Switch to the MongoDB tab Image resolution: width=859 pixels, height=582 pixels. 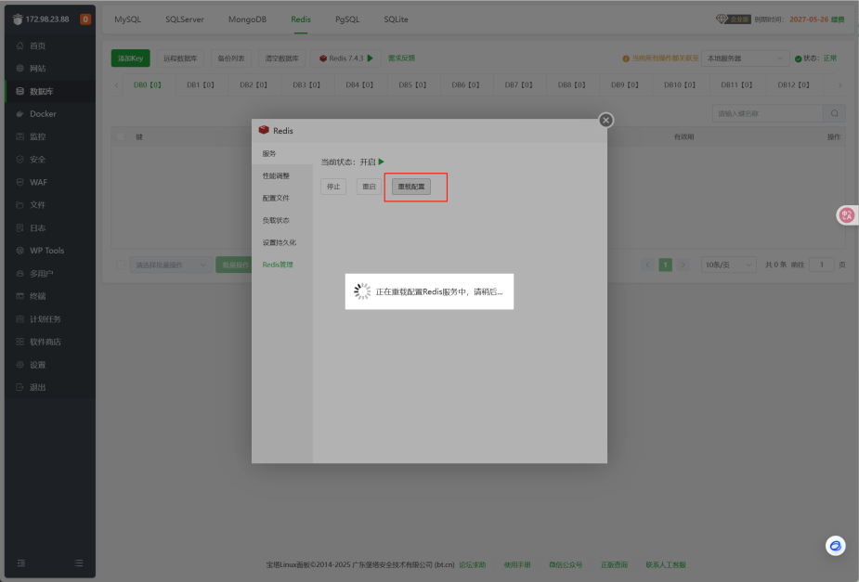[247, 19]
